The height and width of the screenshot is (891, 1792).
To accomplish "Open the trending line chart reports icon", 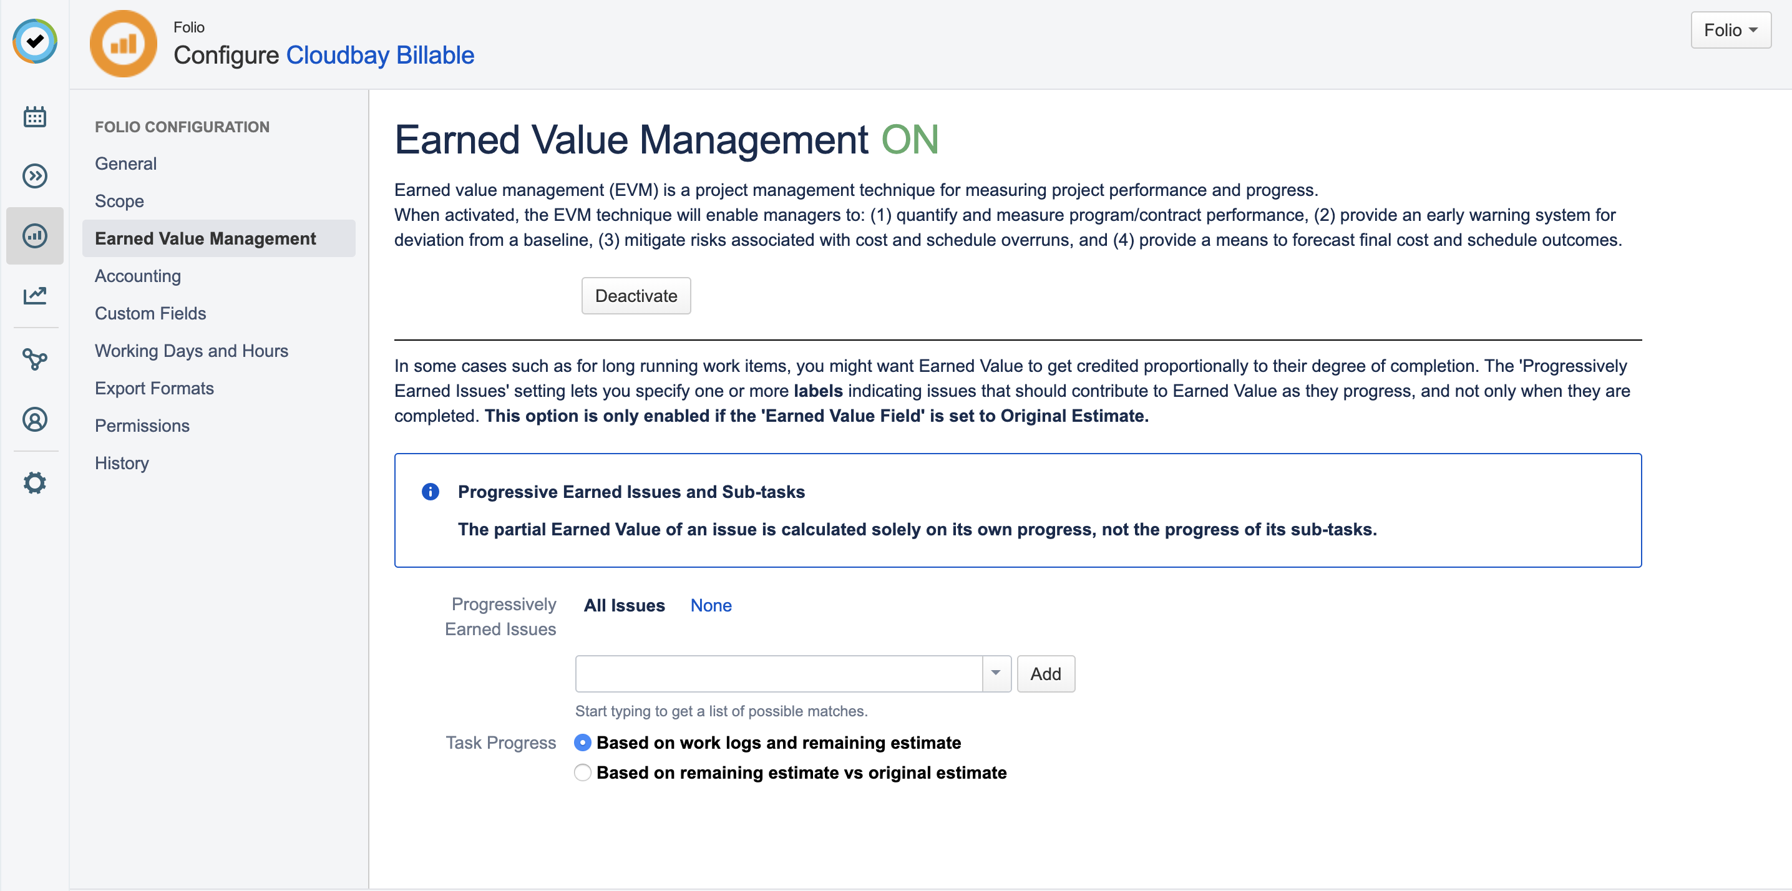I will pyautogui.click(x=35, y=295).
